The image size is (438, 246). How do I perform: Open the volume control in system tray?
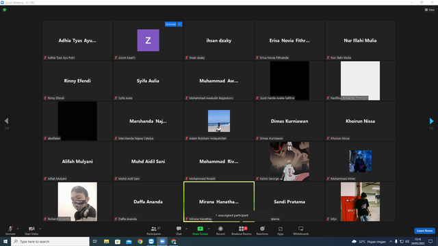[407, 241]
